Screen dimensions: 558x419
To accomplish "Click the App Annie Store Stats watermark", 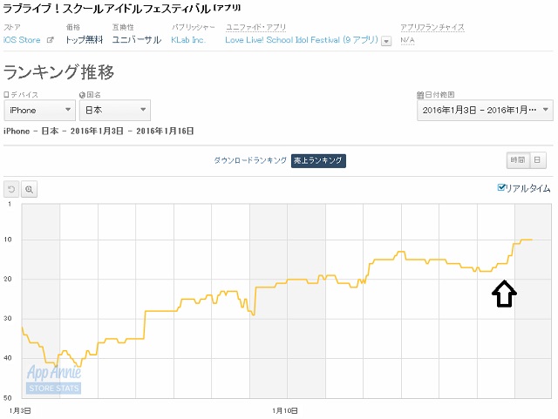I will (x=54, y=379).
